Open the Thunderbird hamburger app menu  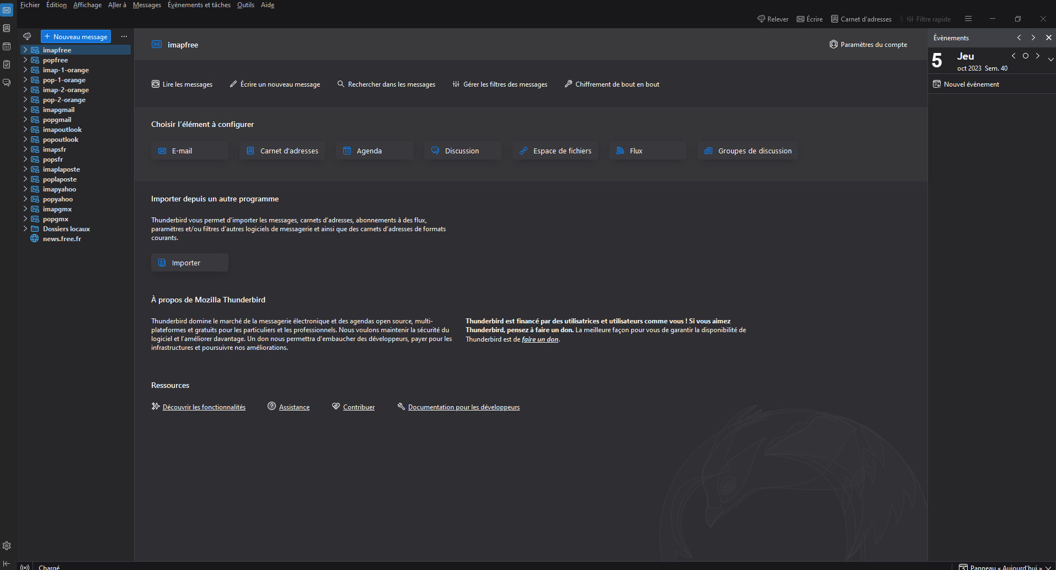(x=968, y=19)
